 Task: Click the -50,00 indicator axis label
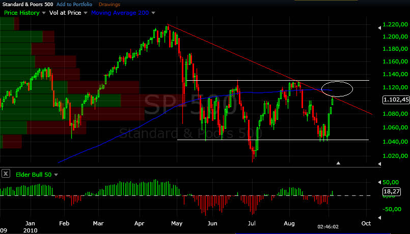coord(392,209)
